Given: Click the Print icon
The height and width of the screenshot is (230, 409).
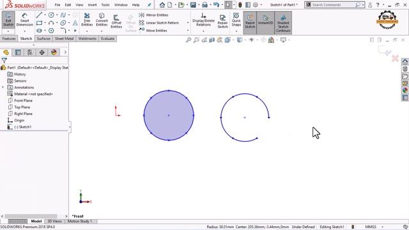Looking at the screenshot, I should tap(204, 4).
